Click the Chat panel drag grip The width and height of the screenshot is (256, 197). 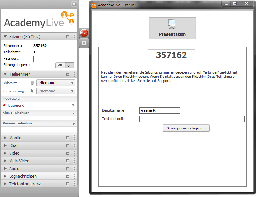click(74, 145)
